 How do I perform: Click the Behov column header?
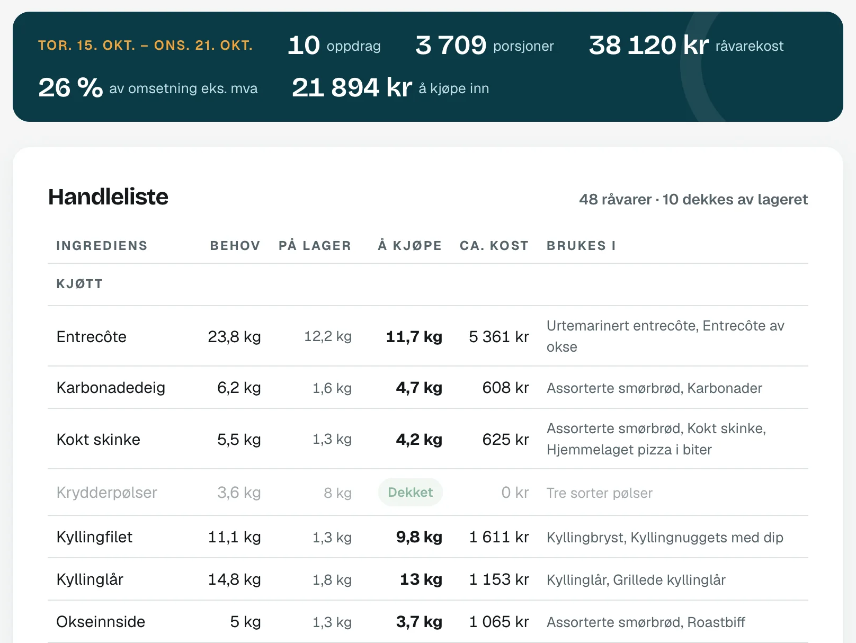coord(235,246)
